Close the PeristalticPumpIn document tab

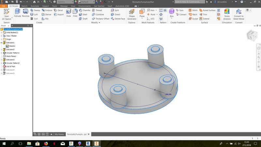[88, 134]
